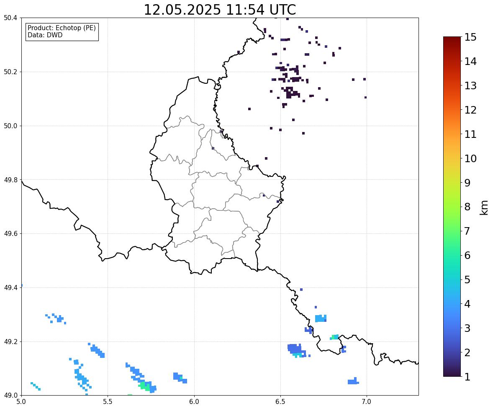Click the 49.0 latitude tick label
This screenshot has height=409, width=493.
pos(10,395)
